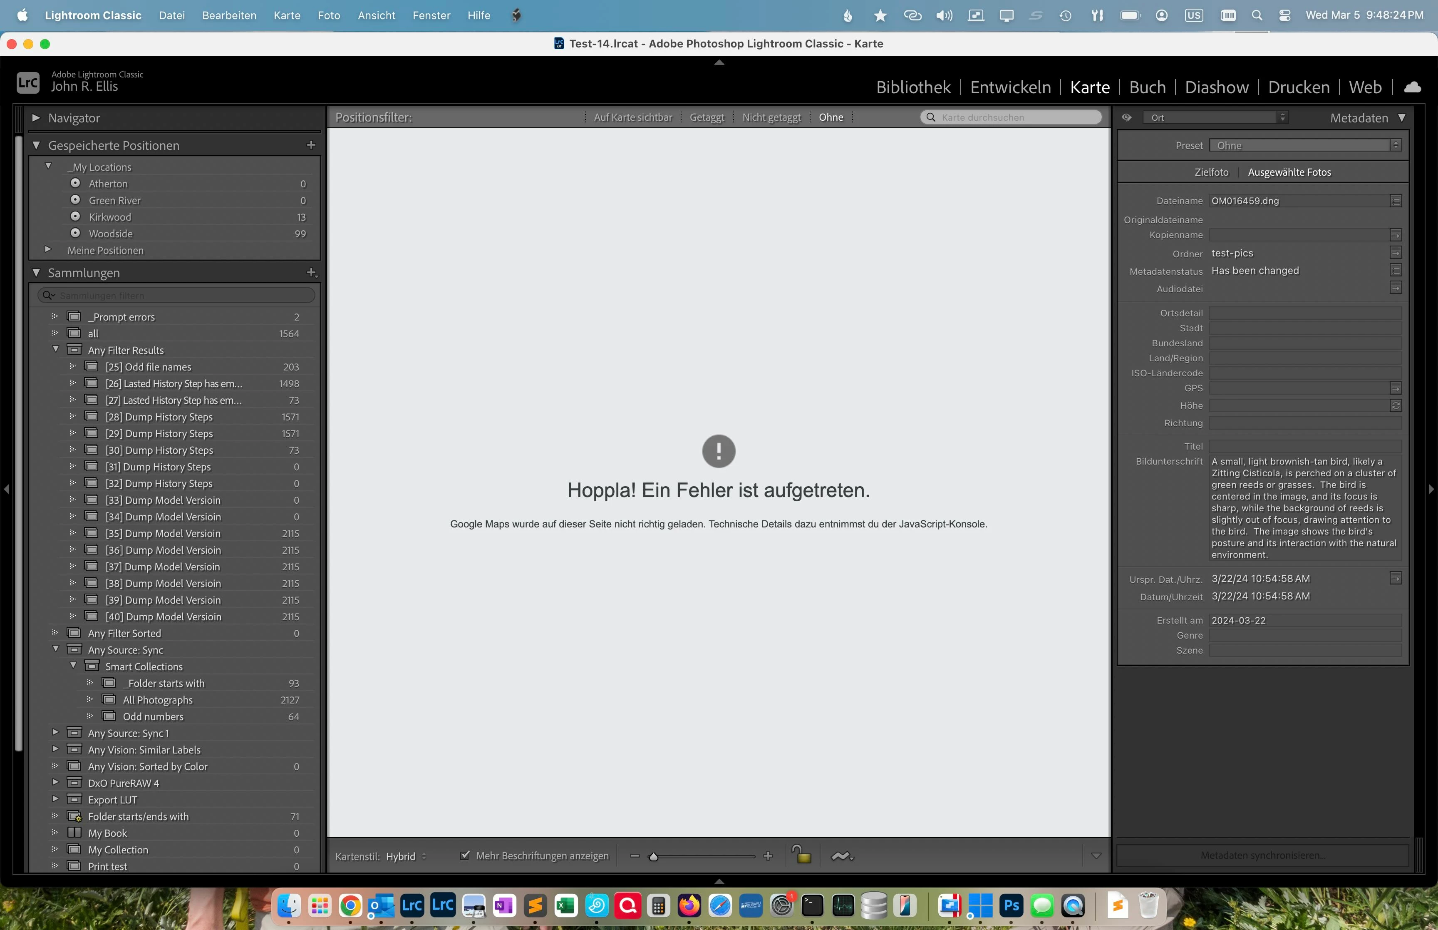This screenshot has height=930, width=1438.
Task: Toggle the metadata eye visibility icon
Action: 1127,118
